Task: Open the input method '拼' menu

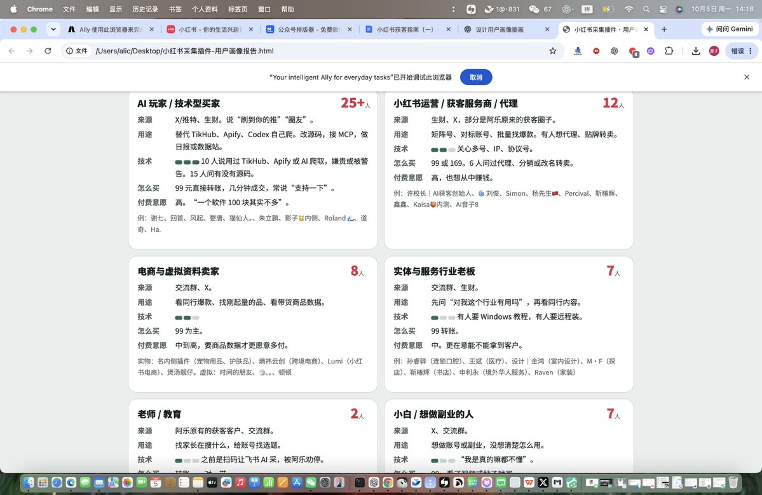Action: (x=587, y=9)
